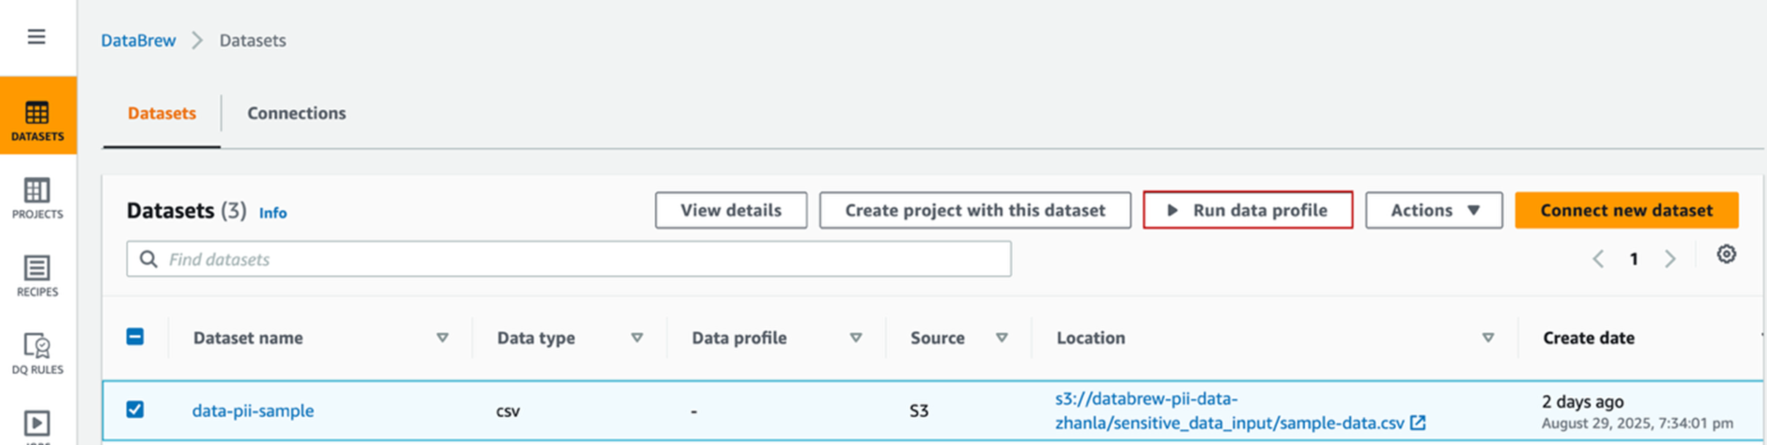Uncheck the data-pii-sample row checkbox
Image resolution: width=1767 pixels, height=445 pixels.
pyautogui.click(x=135, y=410)
